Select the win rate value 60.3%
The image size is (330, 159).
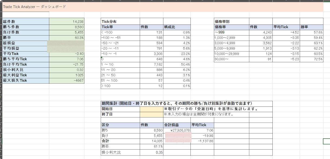[67, 38]
